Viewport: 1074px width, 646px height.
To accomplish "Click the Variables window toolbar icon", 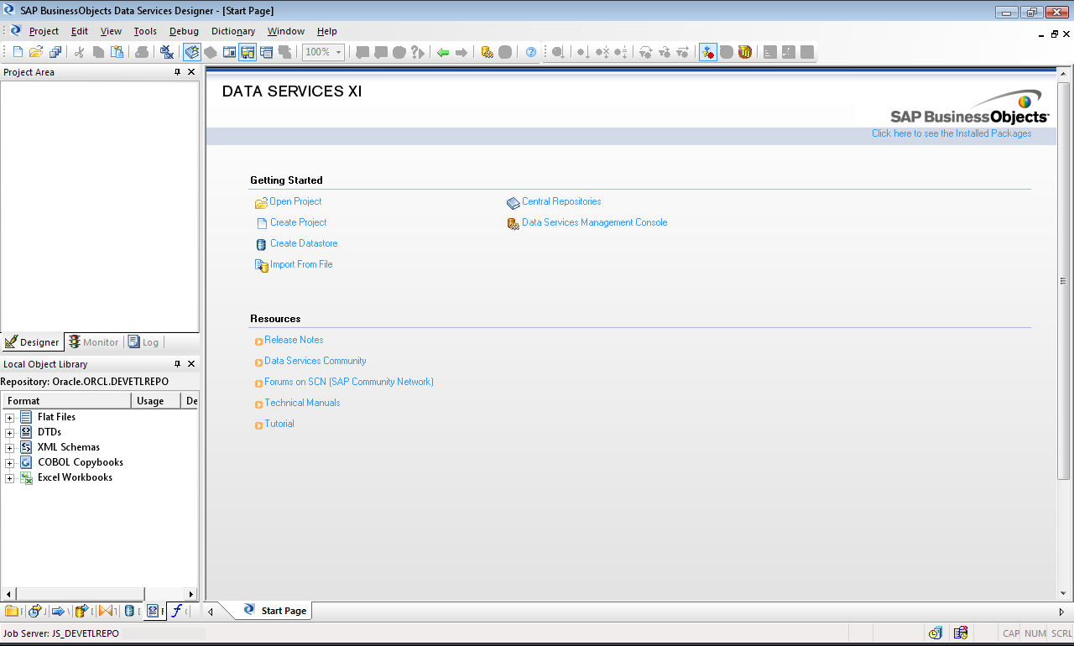I will (229, 52).
